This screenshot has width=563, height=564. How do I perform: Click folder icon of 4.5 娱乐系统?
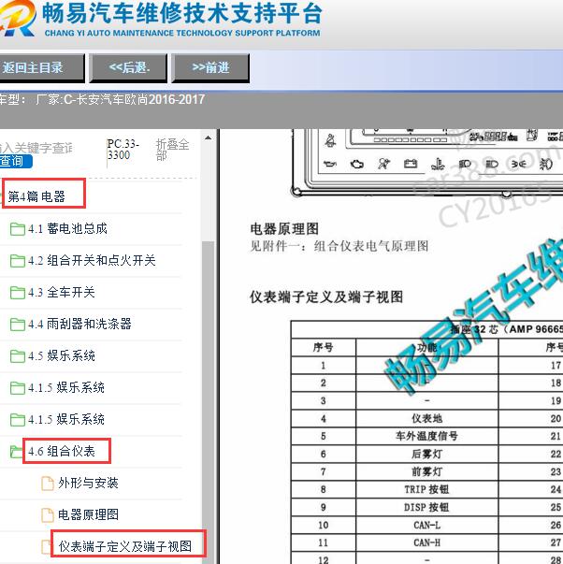(17, 356)
